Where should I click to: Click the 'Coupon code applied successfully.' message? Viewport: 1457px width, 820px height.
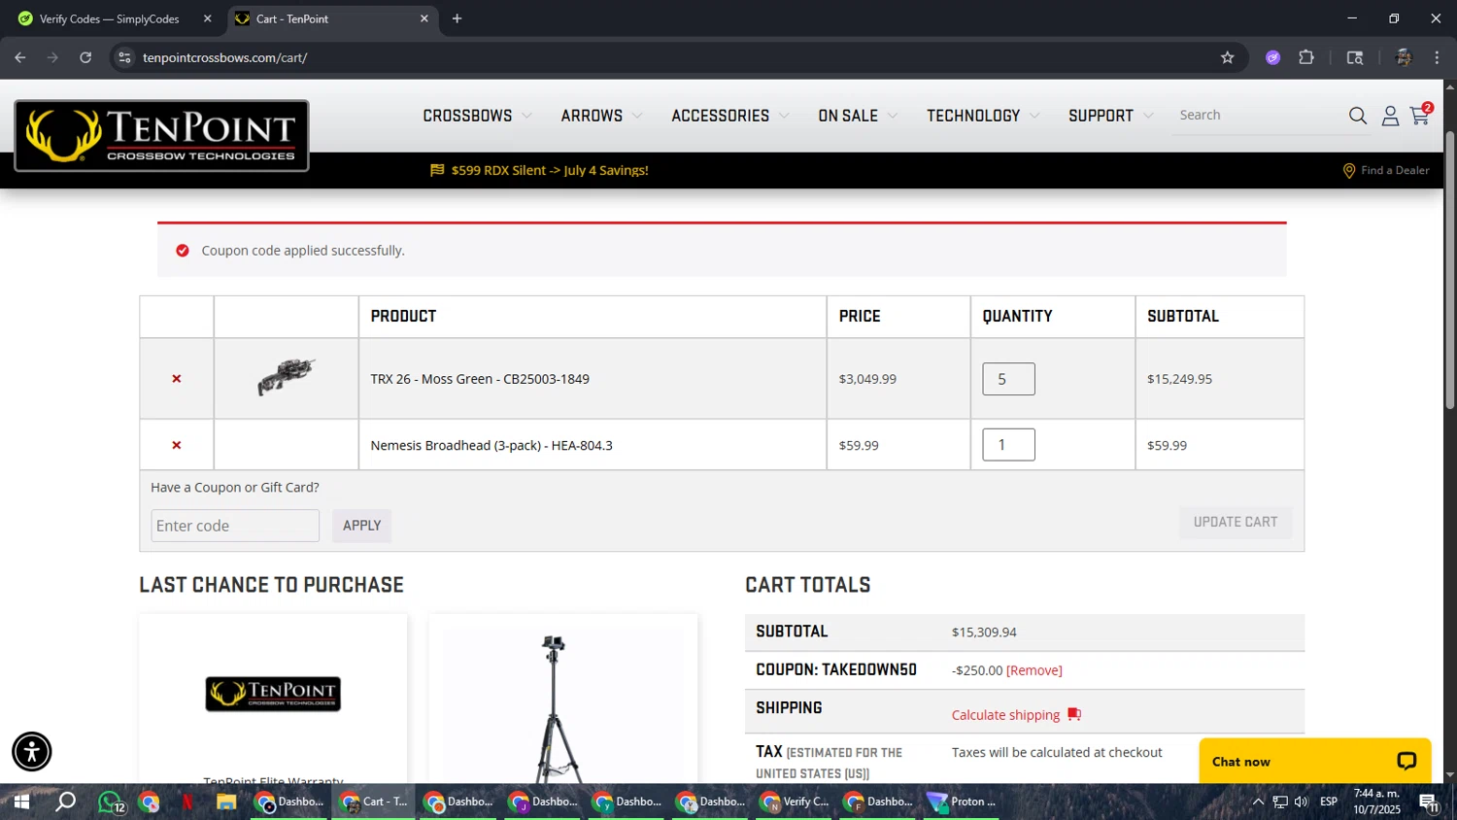pyautogui.click(x=303, y=251)
